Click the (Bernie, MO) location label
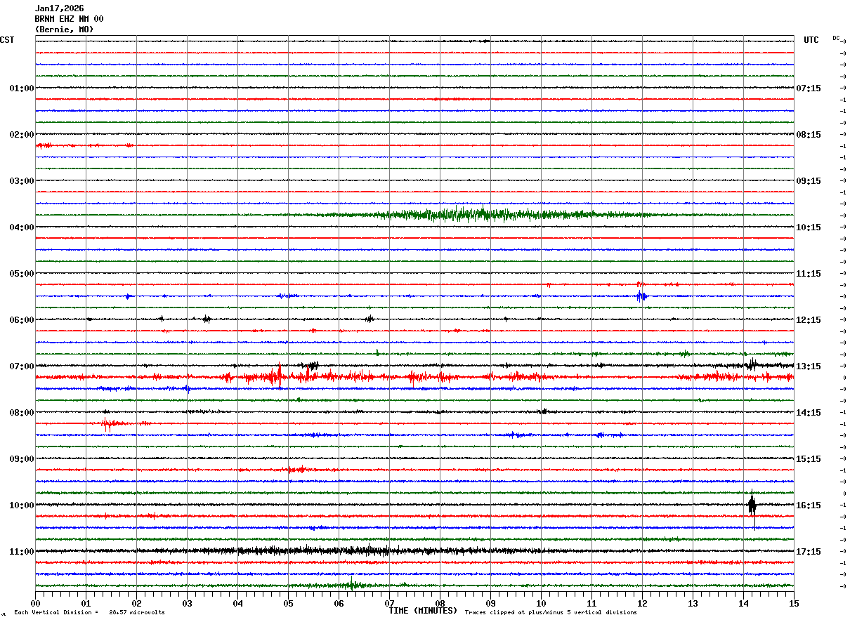 [x=64, y=29]
